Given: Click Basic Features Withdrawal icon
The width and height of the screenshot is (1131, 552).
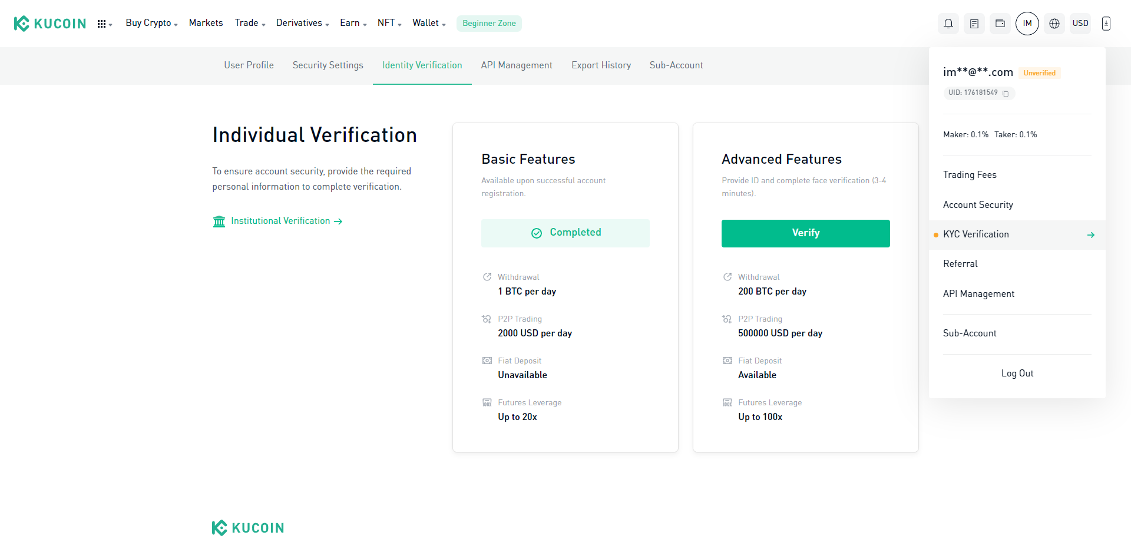Looking at the screenshot, I should coord(487,277).
